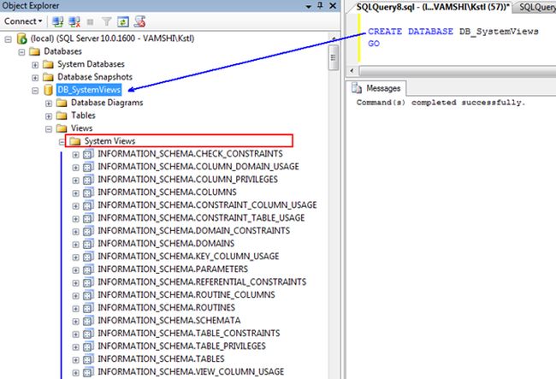Select INFORMATION_SCHEMA.PARAMETERS view
The width and height of the screenshot is (556, 379).
(x=173, y=269)
